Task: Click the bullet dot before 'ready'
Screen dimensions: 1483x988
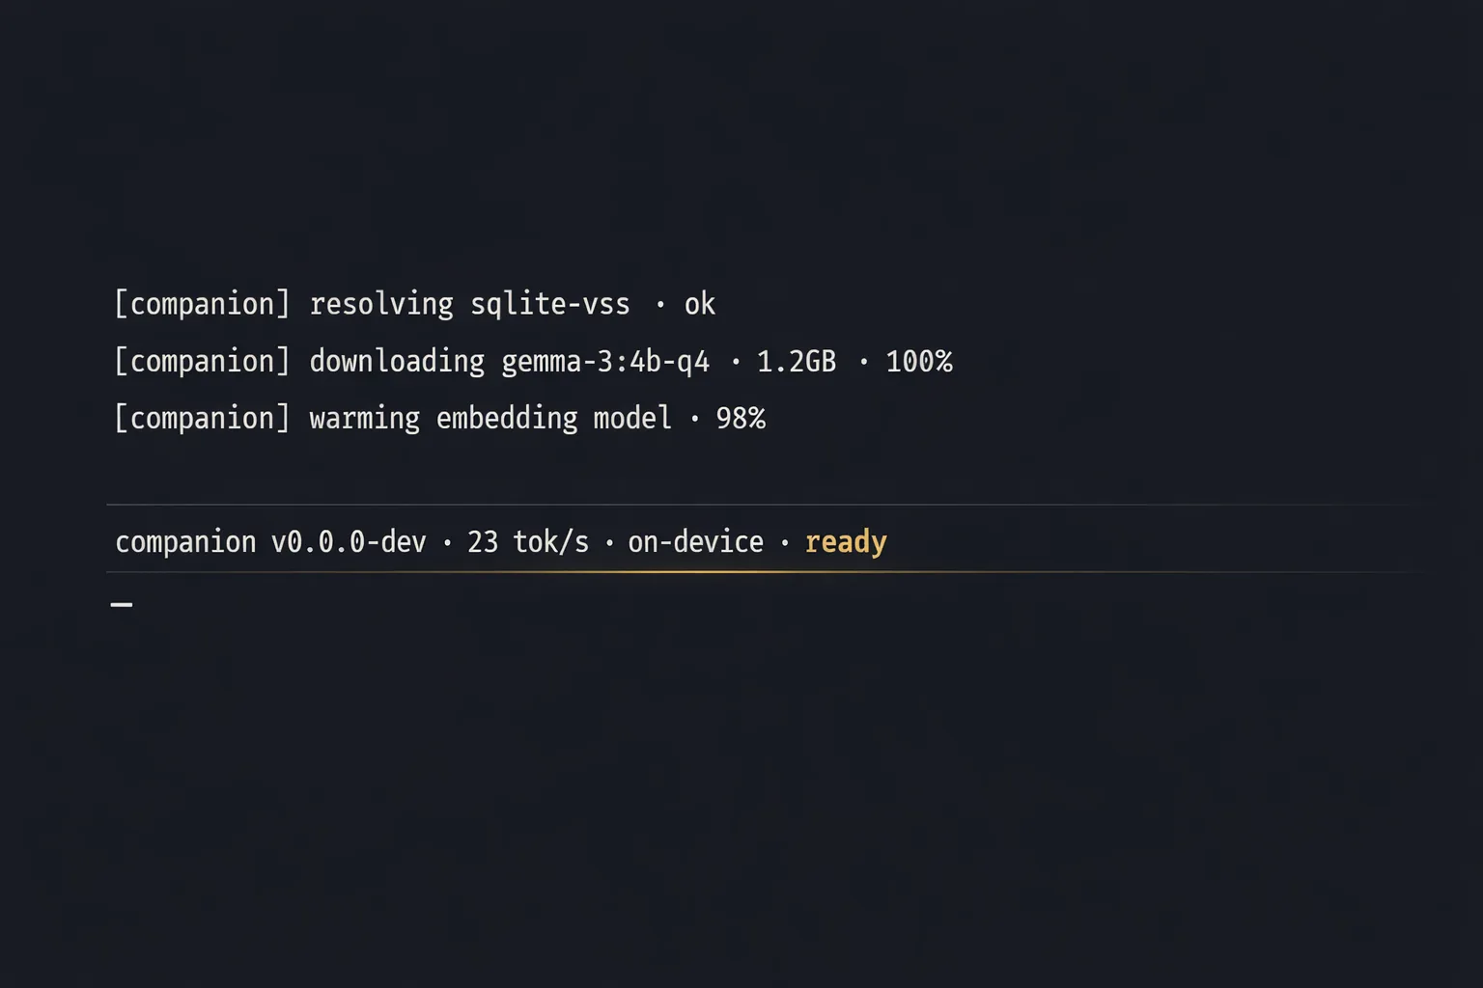Action: click(x=784, y=544)
